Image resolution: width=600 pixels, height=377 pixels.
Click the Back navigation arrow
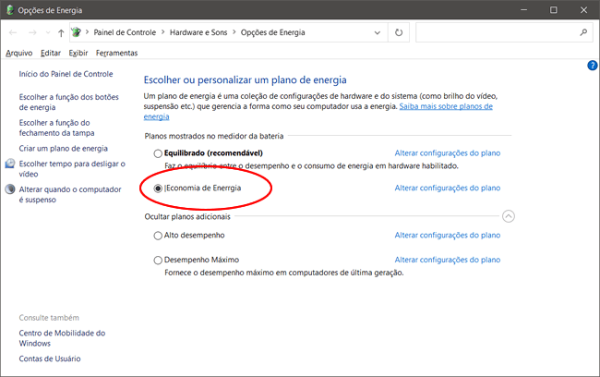(x=13, y=31)
